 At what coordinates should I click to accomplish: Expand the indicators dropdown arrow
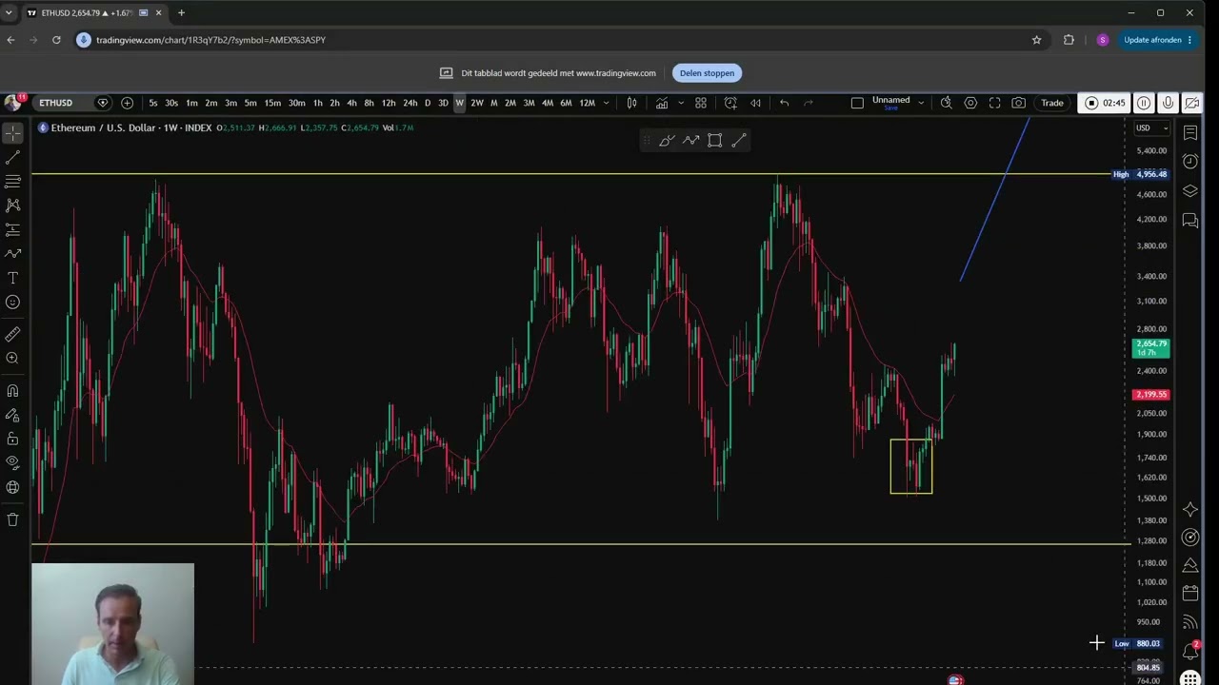pos(680,103)
